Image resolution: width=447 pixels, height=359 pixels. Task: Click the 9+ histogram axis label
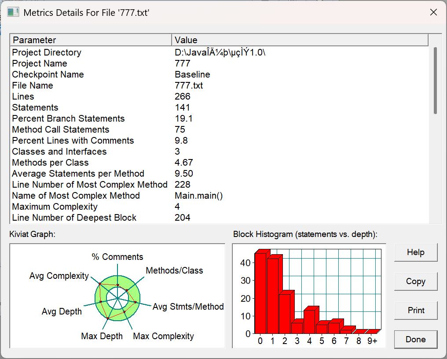pyautogui.click(x=372, y=341)
